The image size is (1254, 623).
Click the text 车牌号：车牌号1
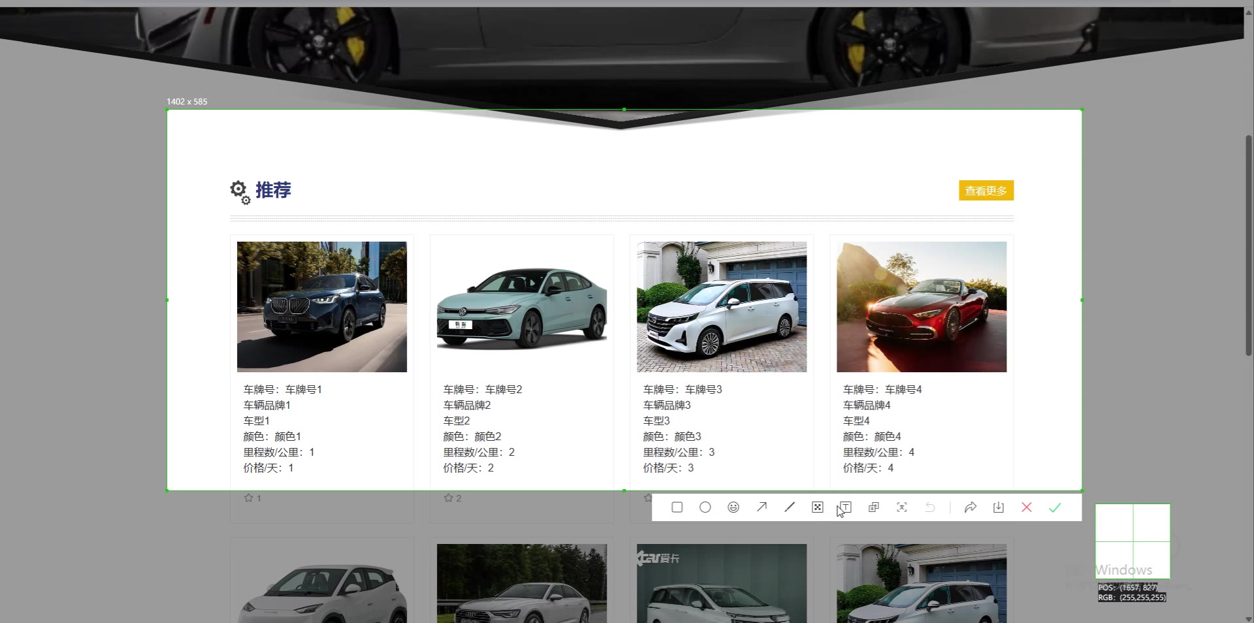(x=283, y=389)
